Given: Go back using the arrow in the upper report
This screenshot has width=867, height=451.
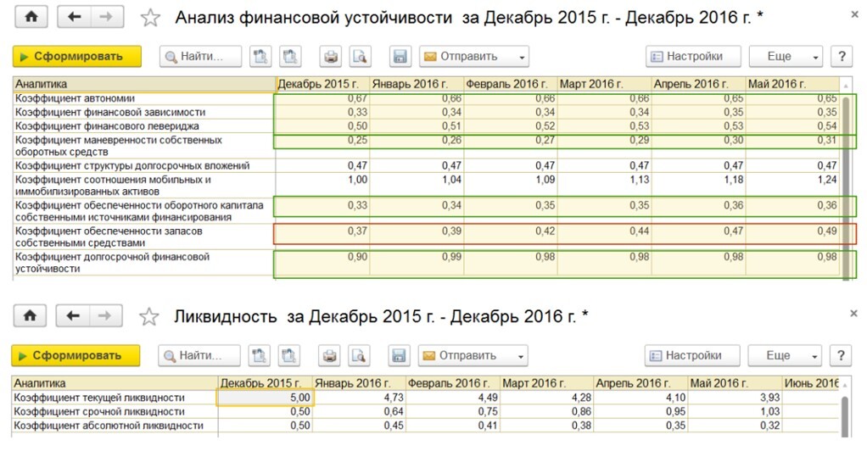Looking at the screenshot, I should [x=74, y=17].
